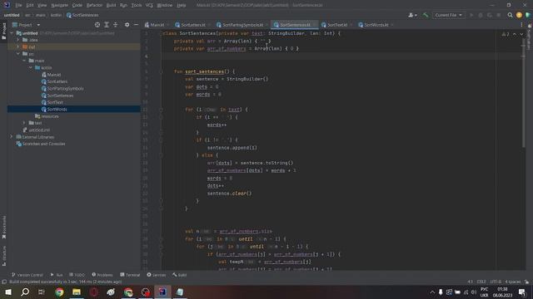
Task: Open the Navigate menu
Action: point(59,5)
